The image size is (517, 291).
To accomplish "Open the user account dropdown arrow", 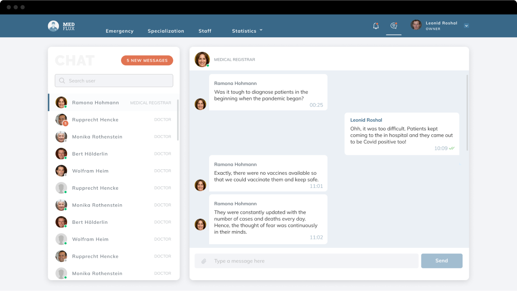I will point(466,26).
